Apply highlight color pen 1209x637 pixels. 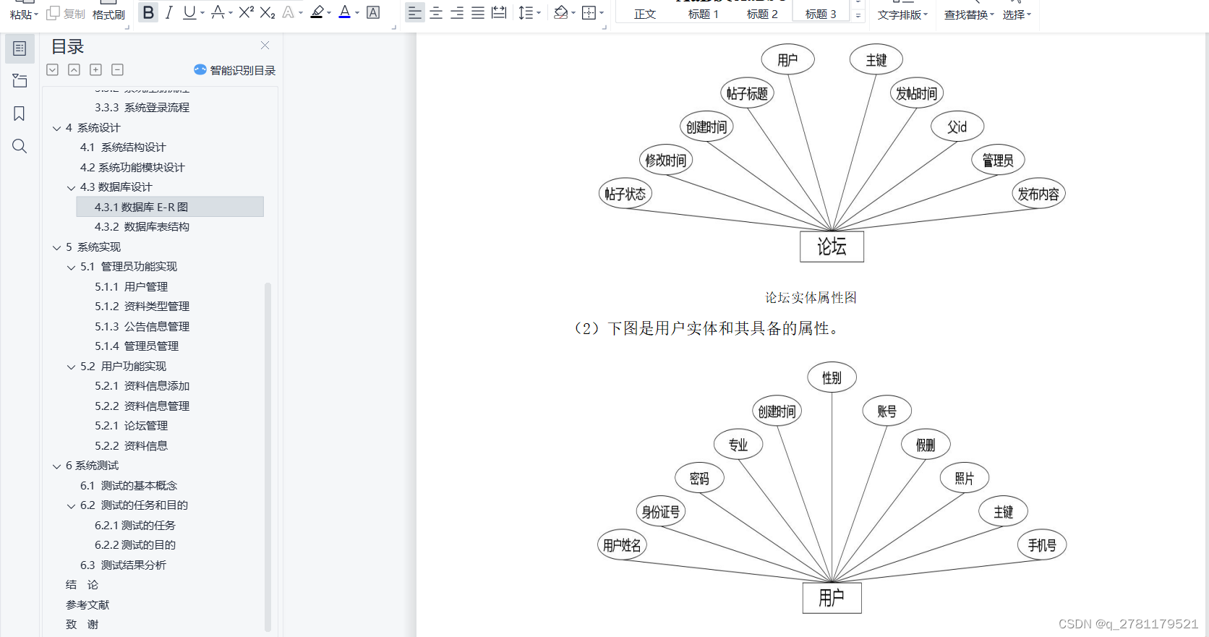tap(317, 12)
